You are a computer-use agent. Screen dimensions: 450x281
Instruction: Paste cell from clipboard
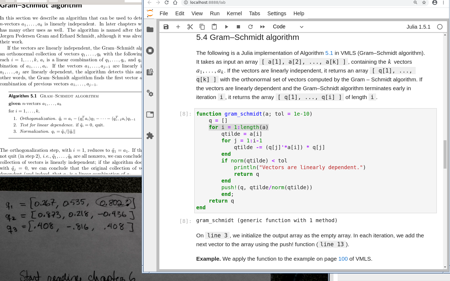pyautogui.click(x=214, y=27)
